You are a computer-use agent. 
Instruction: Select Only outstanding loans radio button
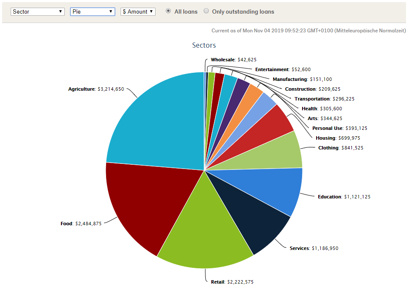click(207, 11)
